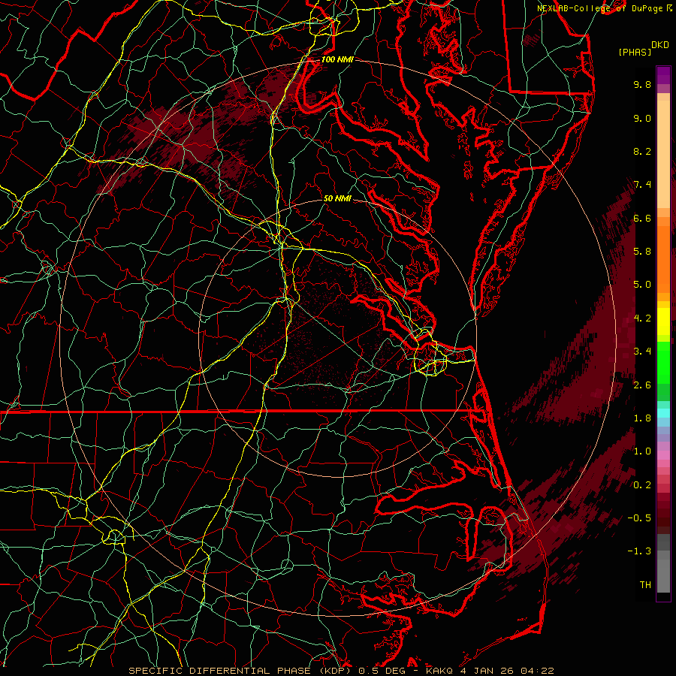Click the 9.0 legend value
The height and width of the screenshot is (676, 676).
click(x=642, y=118)
